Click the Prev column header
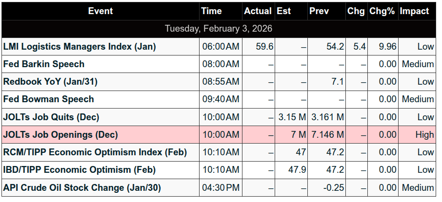 click(319, 11)
